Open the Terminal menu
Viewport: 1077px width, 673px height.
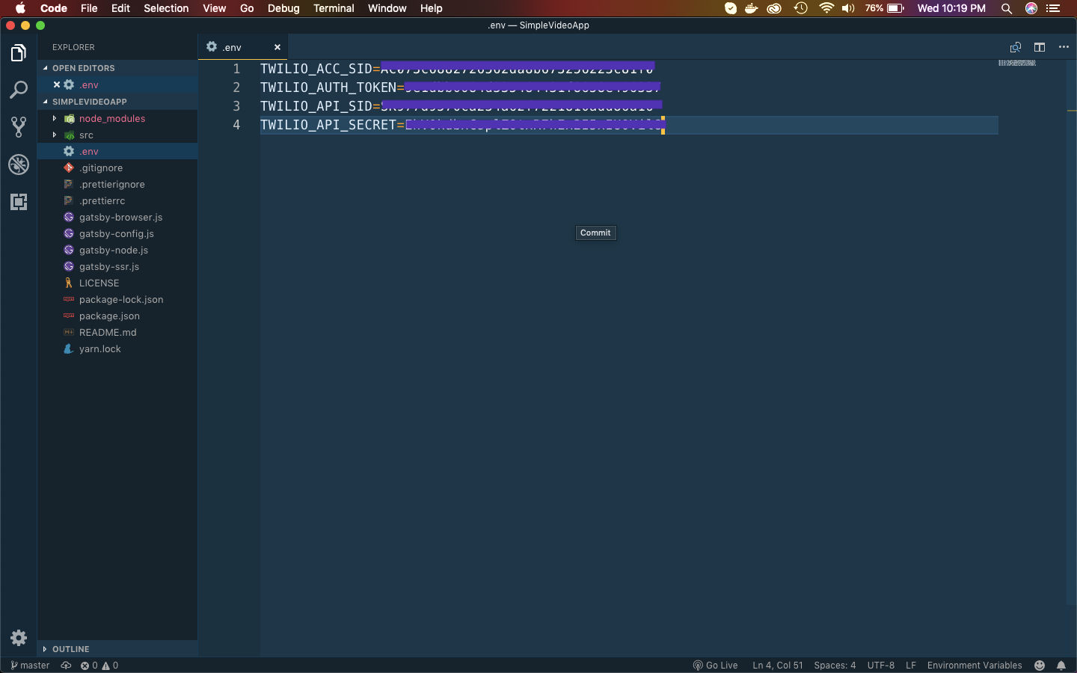[x=334, y=8]
